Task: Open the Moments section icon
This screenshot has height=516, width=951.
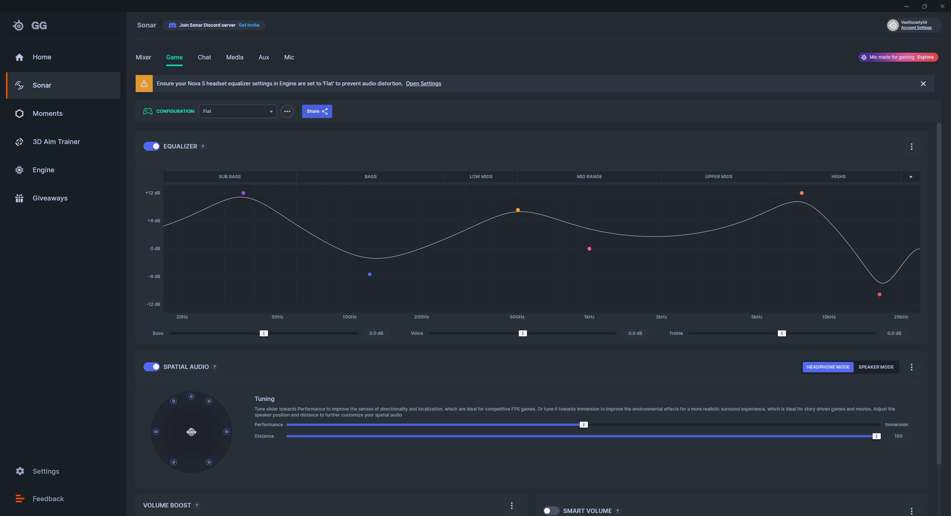Action: coord(19,114)
